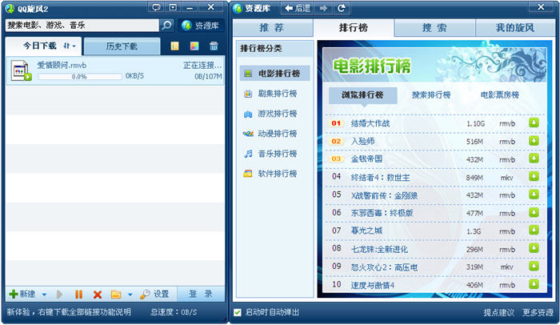The image size is (560, 325).
Task: Click the refresh icon in 资源库 toolbar
Action: [342, 8]
